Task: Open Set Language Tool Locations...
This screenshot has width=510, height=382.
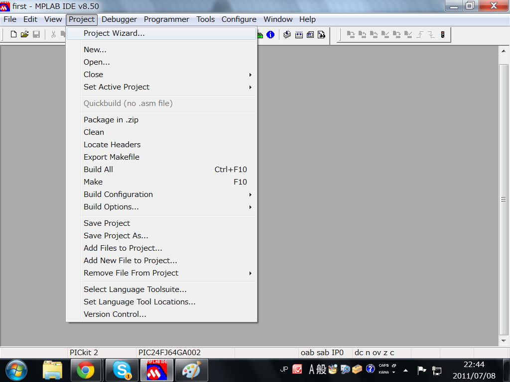Action: pyautogui.click(x=161, y=302)
